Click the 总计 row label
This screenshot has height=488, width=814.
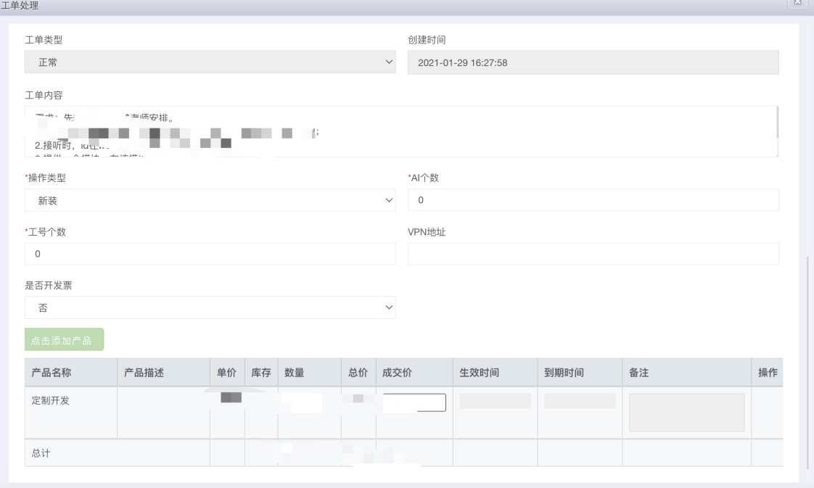click(x=41, y=452)
